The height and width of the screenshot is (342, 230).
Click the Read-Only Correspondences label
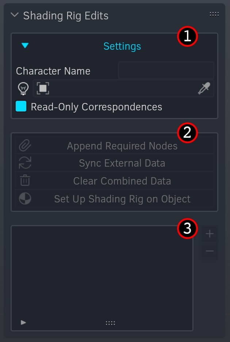tap(96, 107)
